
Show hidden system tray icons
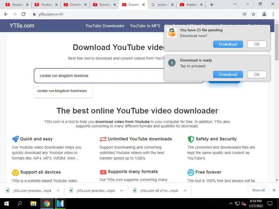point(231,204)
